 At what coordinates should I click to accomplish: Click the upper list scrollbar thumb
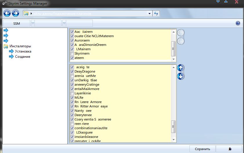point(173,49)
